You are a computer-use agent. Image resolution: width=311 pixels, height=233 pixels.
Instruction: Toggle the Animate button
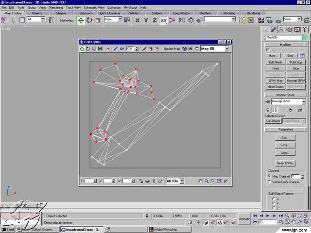pyautogui.click(x=244, y=219)
